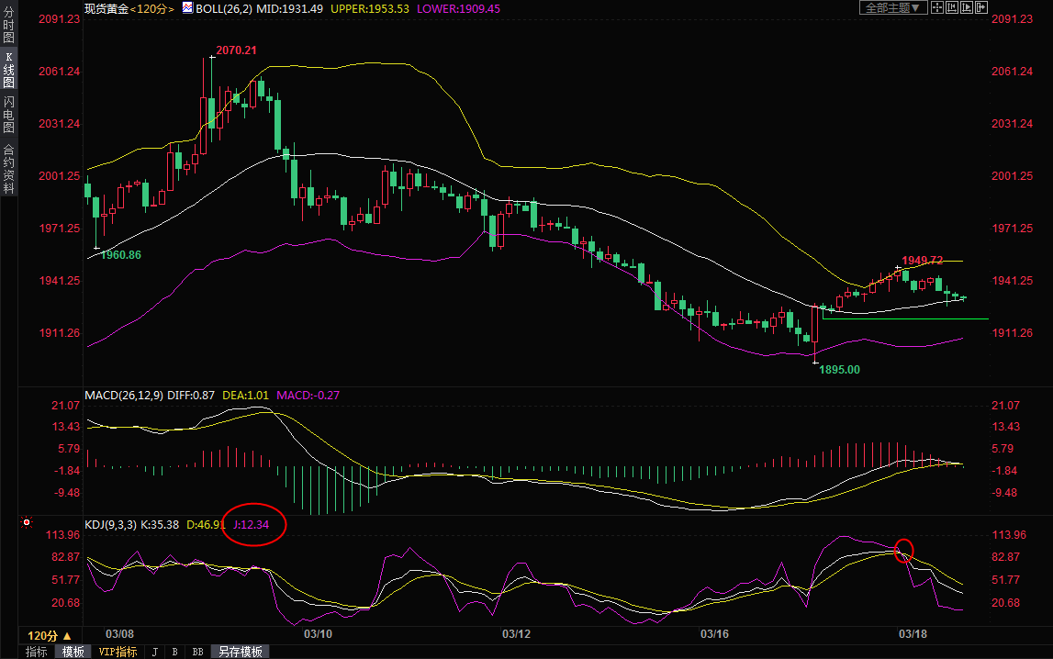Click the crosshair cursor icon at top right
Viewport: 1053px width, 659px height.
937,7
